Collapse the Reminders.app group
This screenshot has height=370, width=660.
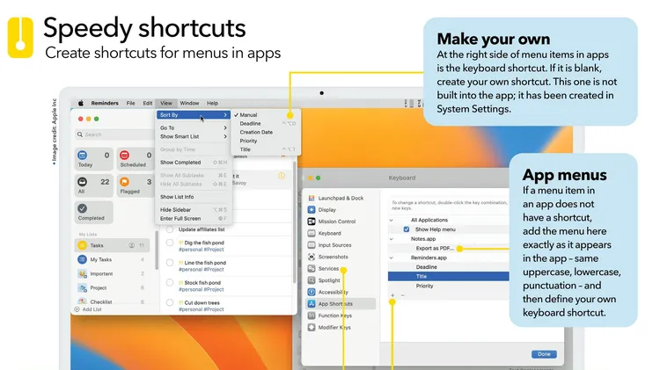click(391, 258)
